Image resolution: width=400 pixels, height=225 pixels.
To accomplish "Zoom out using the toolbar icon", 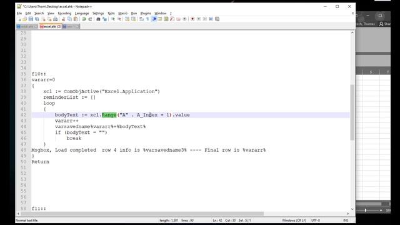I will point(119,19).
